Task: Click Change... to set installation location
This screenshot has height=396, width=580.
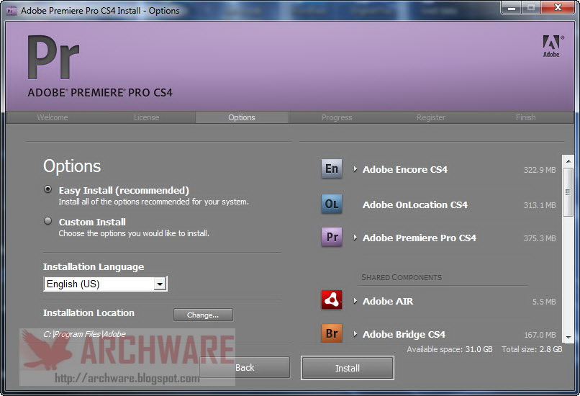Action: click(x=203, y=315)
